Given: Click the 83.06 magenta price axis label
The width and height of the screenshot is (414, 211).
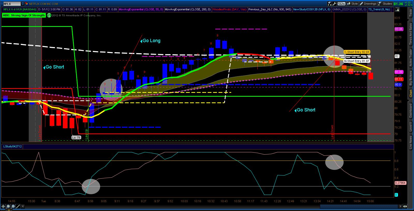Looking at the screenshot, I should 398,29.
